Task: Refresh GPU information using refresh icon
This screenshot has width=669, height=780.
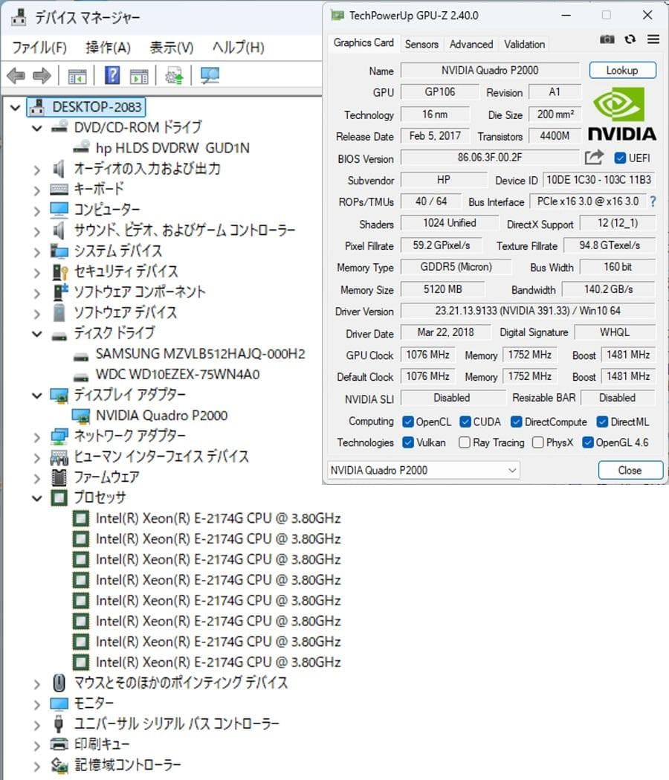Action: point(629,39)
